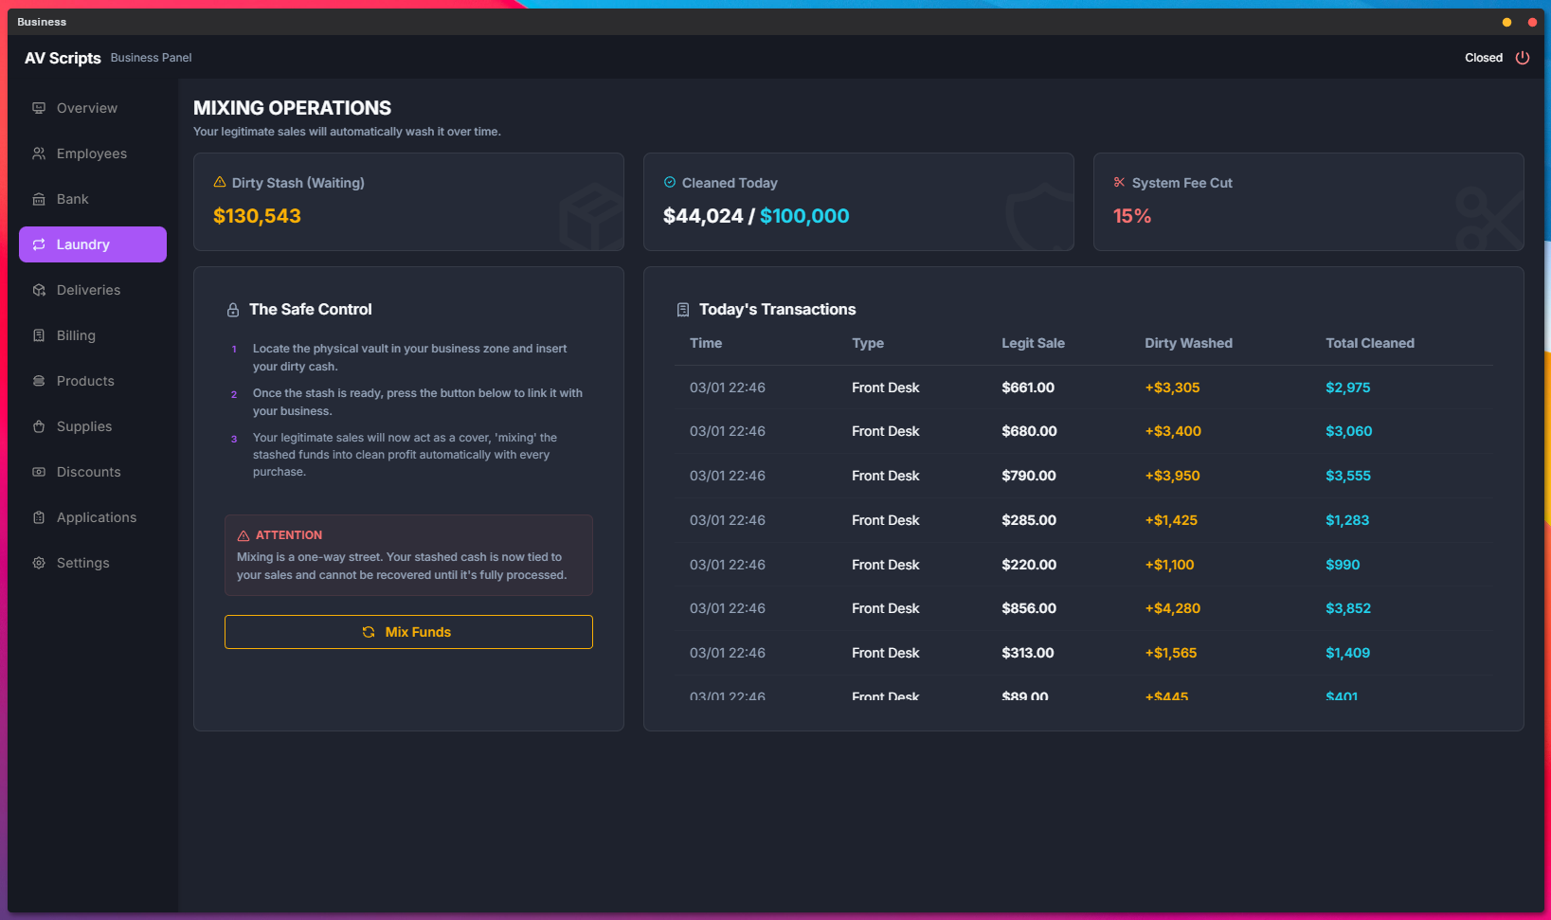
Task: Toggle the business Closed power button
Action: [x=1522, y=58]
